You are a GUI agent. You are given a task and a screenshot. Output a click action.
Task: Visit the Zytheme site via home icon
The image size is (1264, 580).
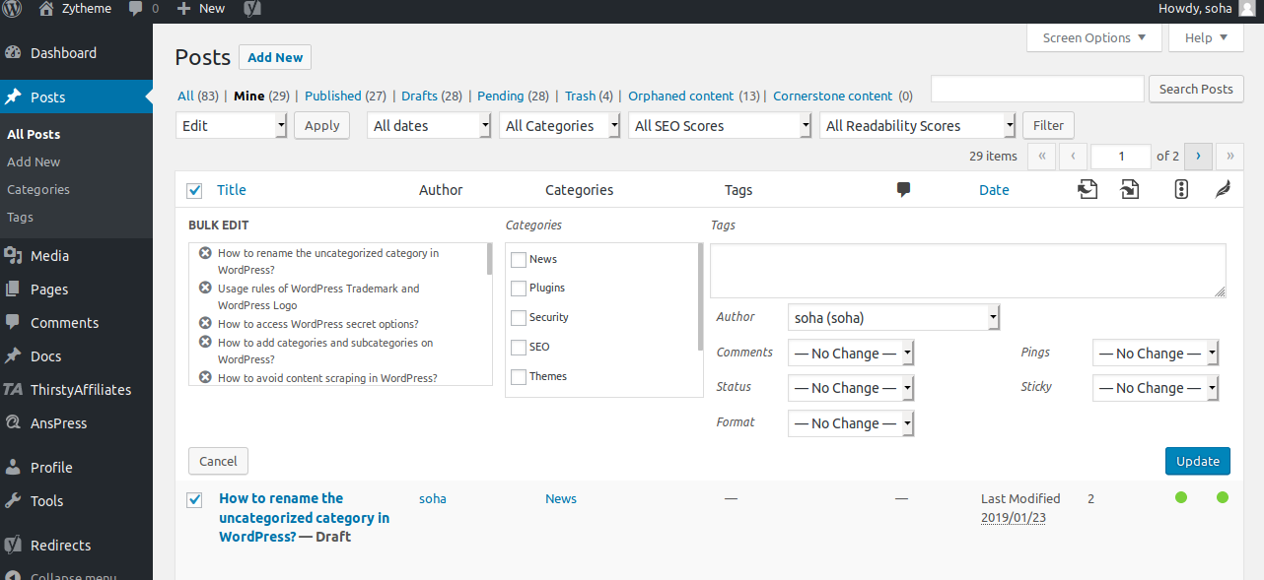(x=45, y=9)
